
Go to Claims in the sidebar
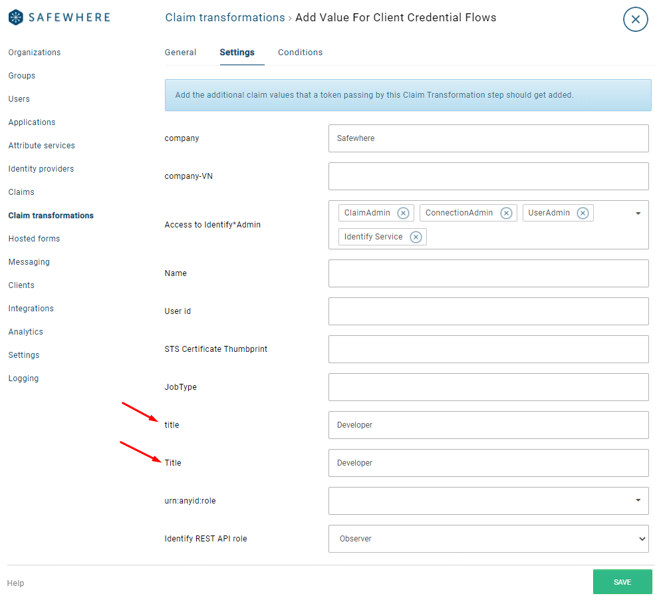click(21, 192)
